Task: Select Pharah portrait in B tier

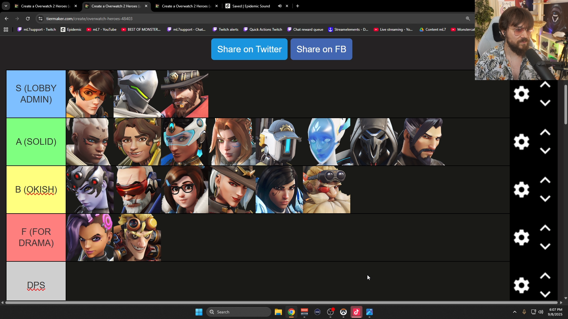Action: click(279, 190)
